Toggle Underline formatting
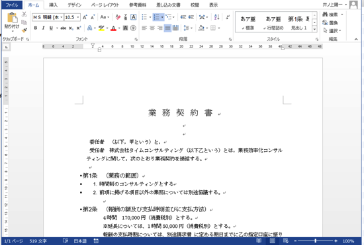 coord(51,28)
